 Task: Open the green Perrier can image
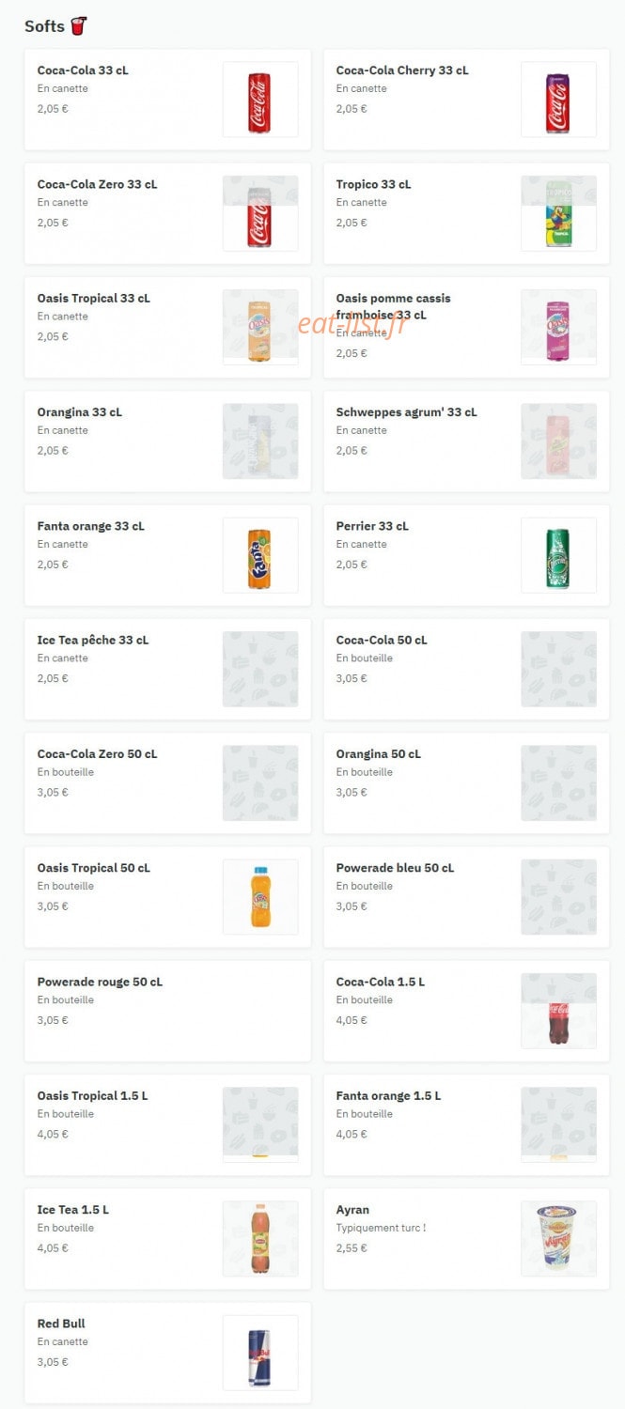(x=558, y=555)
